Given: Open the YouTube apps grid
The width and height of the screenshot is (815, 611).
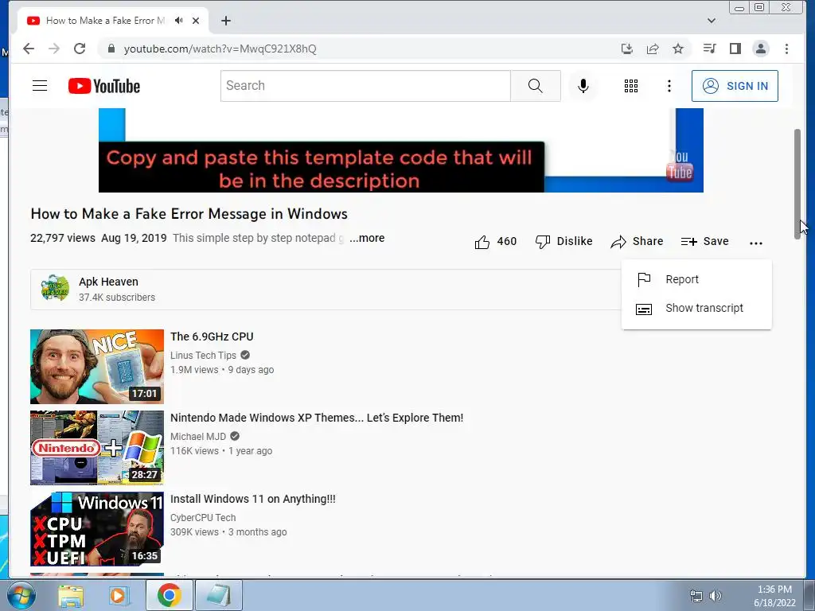Looking at the screenshot, I should [630, 86].
